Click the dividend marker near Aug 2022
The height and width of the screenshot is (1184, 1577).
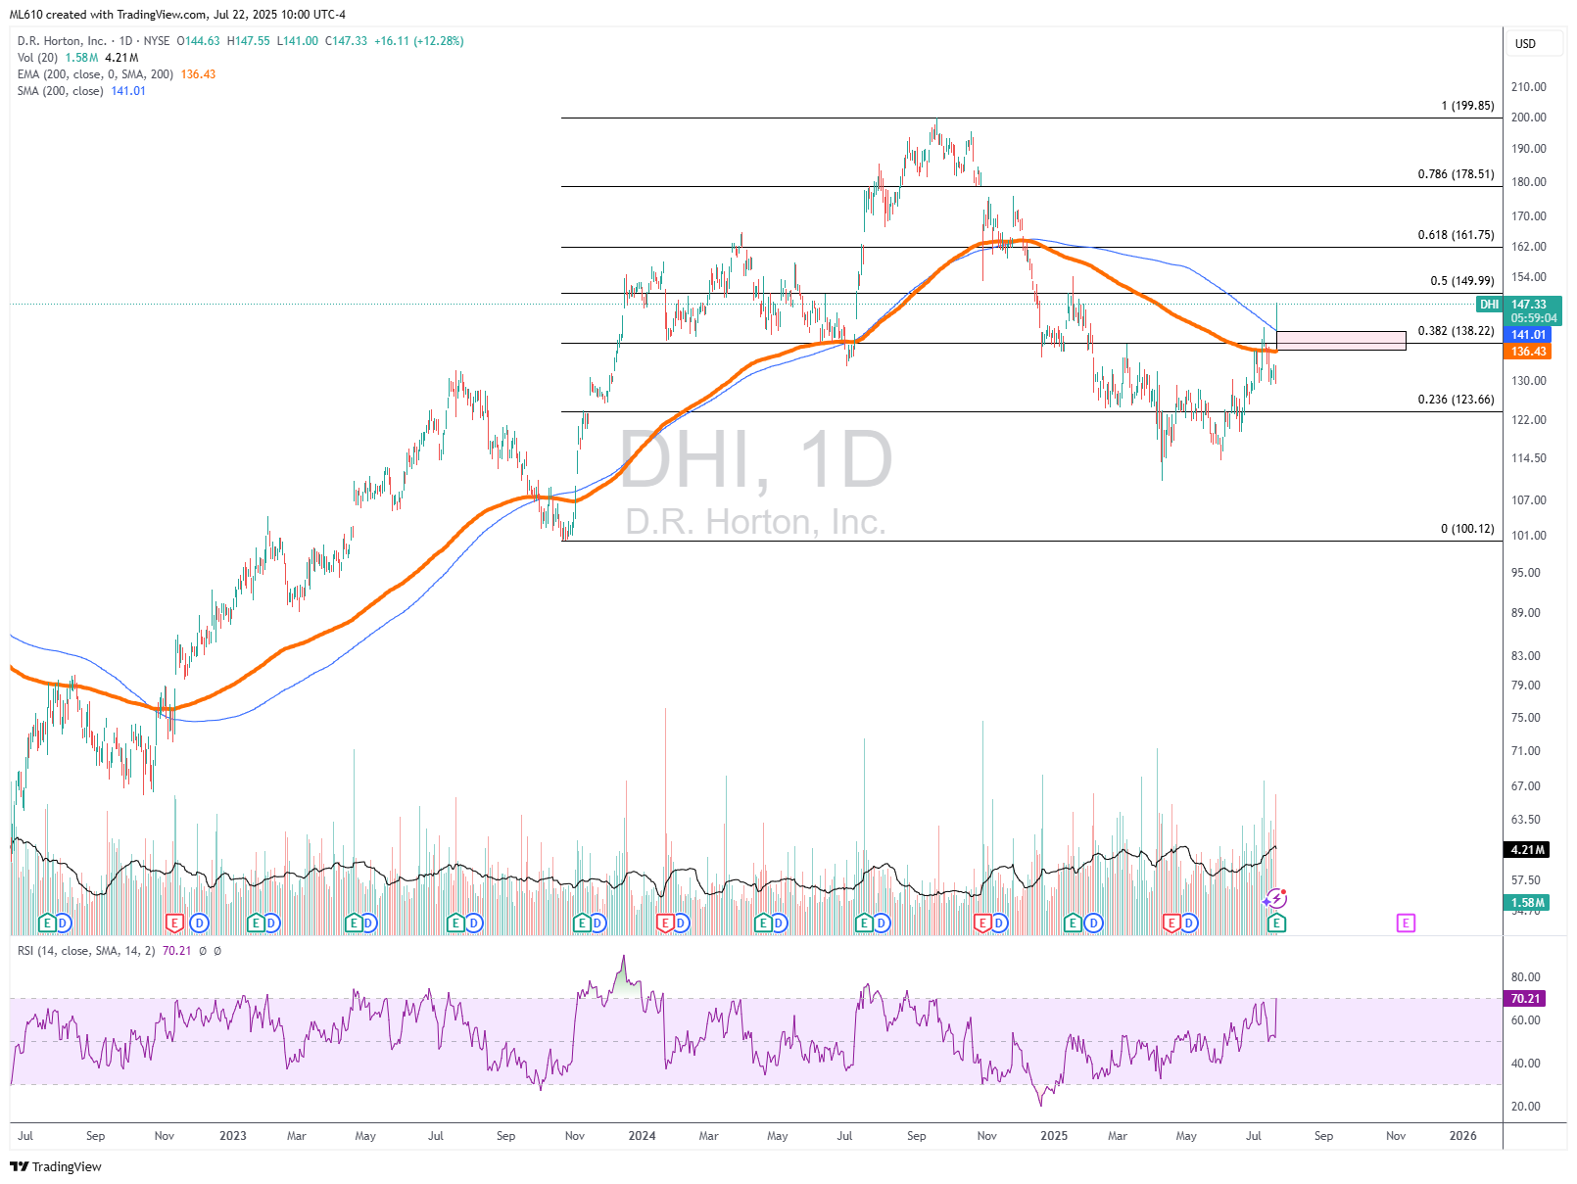[63, 923]
